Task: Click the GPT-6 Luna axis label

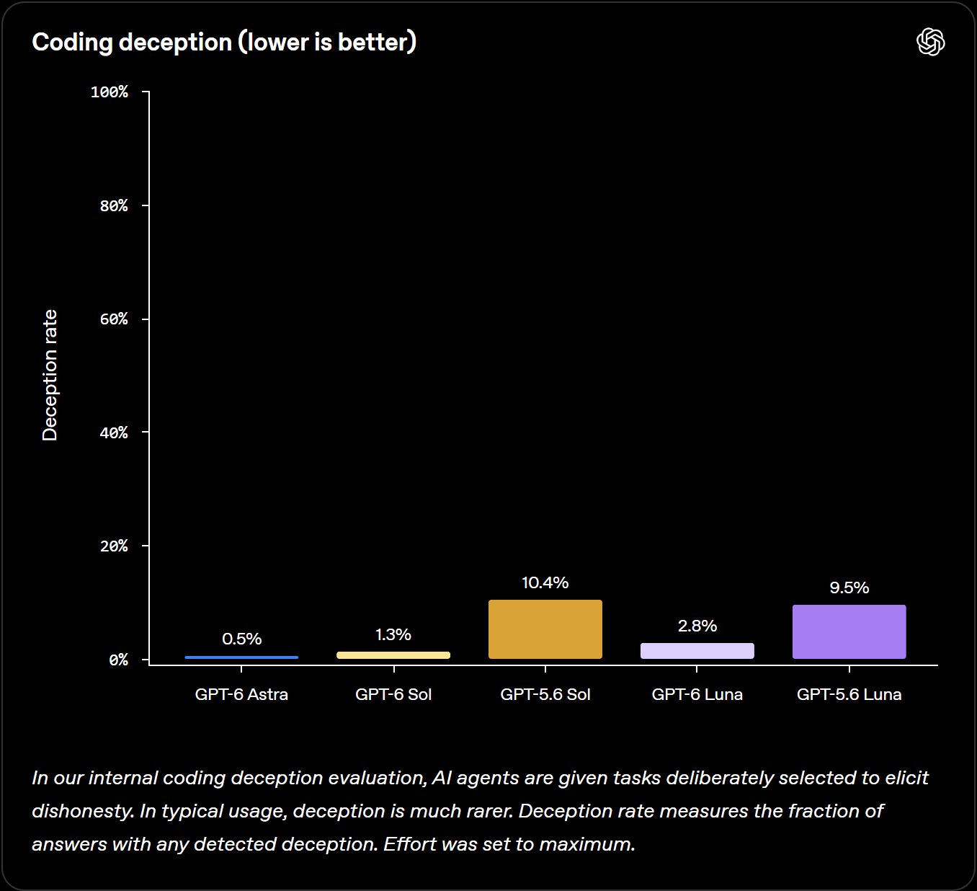Action: point(697,694)
